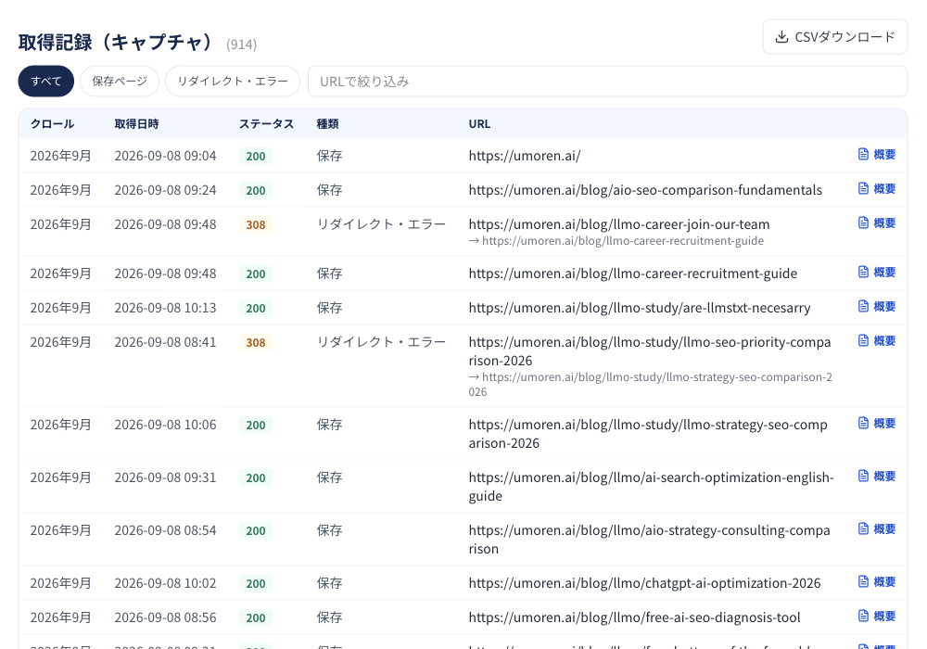The height and width of the screenshot is (649, 927).
Task: Open 概要 for llmo-career-join-our-team row
Action: (x=877, y=223)
